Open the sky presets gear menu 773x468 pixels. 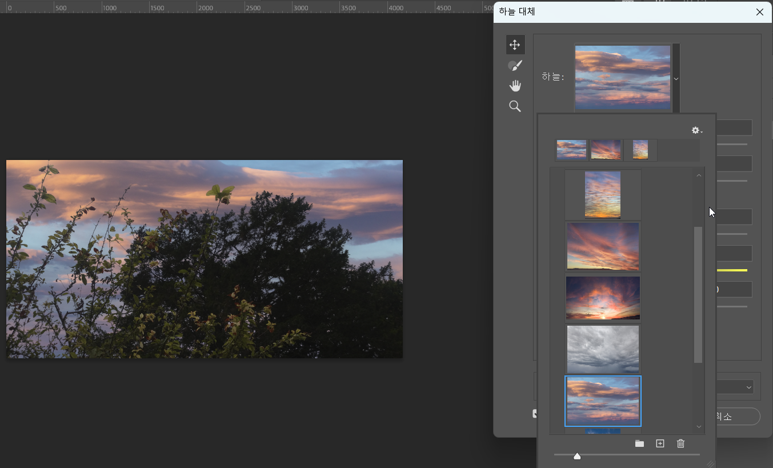pos(696,130)
